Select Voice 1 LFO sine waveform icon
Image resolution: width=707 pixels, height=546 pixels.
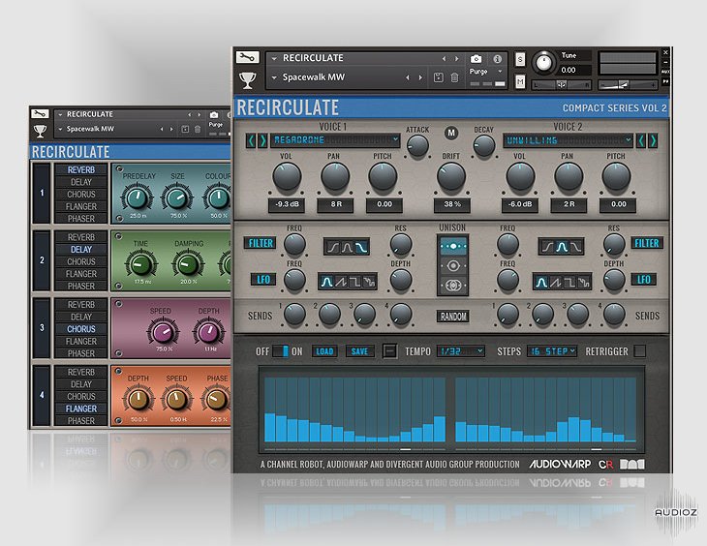326,283
